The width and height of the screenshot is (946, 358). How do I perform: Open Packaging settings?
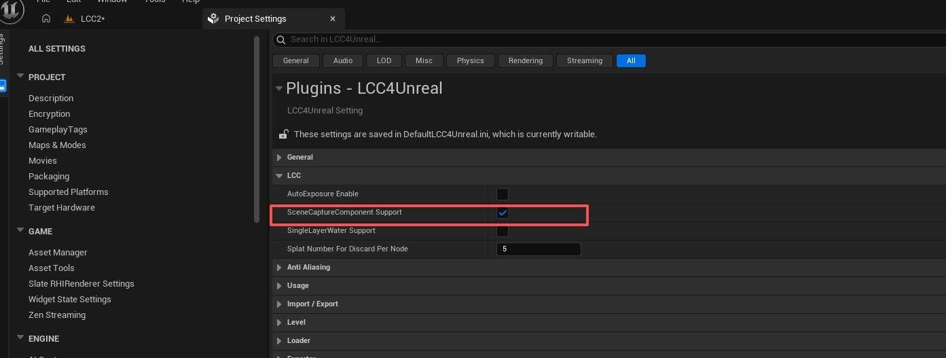point(49,177)
